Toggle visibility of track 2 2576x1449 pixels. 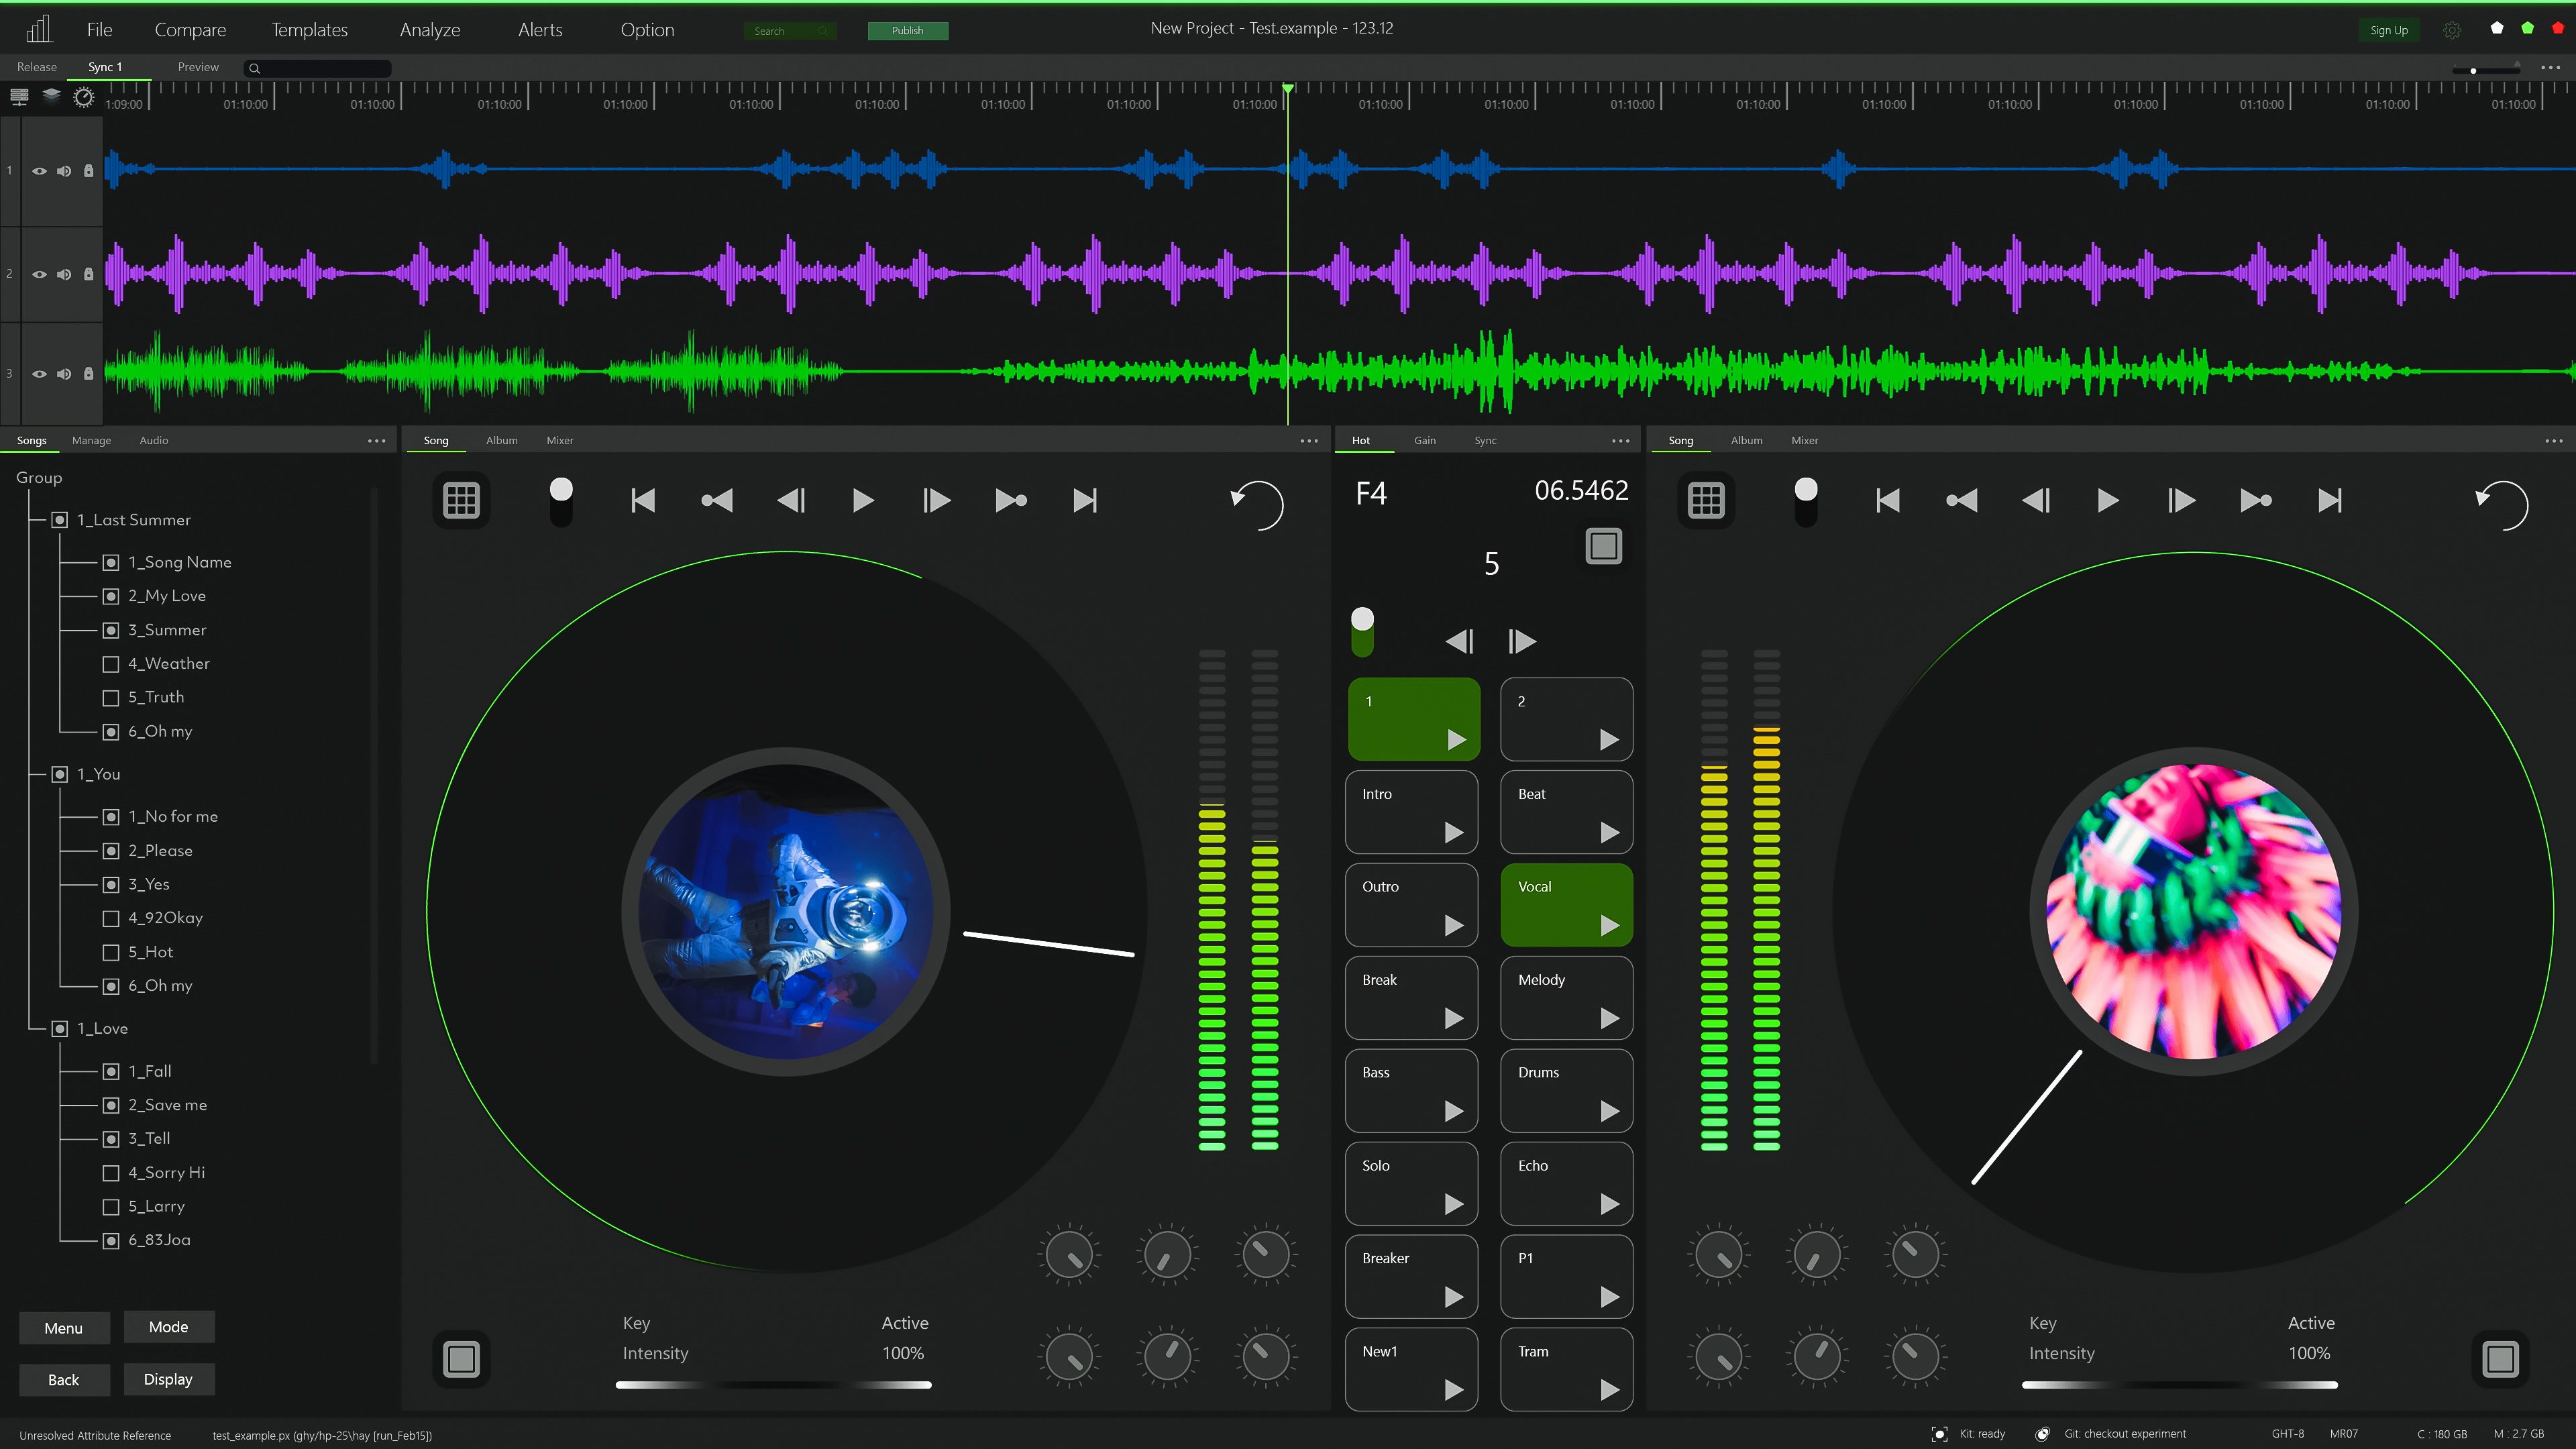tap(39, 273)
